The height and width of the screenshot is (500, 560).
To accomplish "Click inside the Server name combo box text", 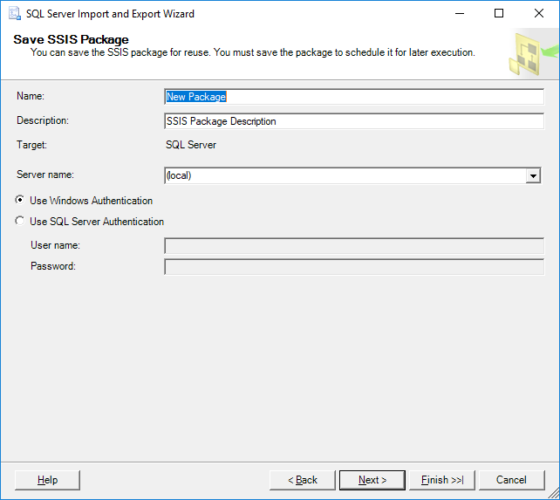I will tap(345, 175).
